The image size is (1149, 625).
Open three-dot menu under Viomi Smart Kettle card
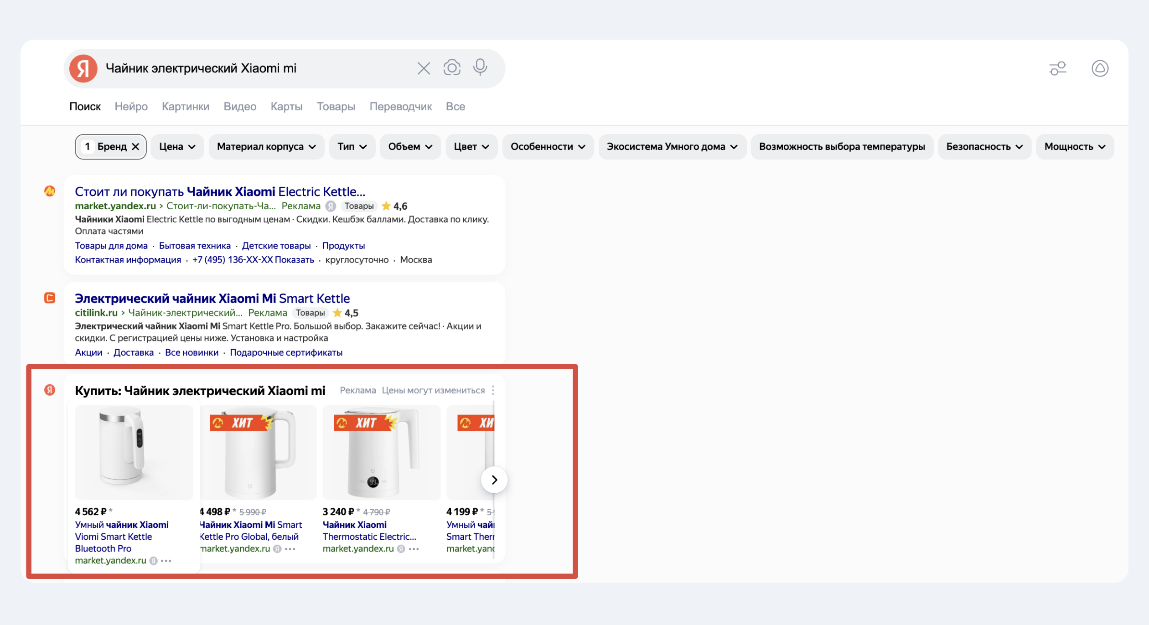pyautogui.click(x=166, y=561)
